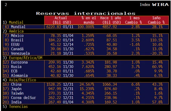Click the 1año Cambio % header

[x=156, y=20]
